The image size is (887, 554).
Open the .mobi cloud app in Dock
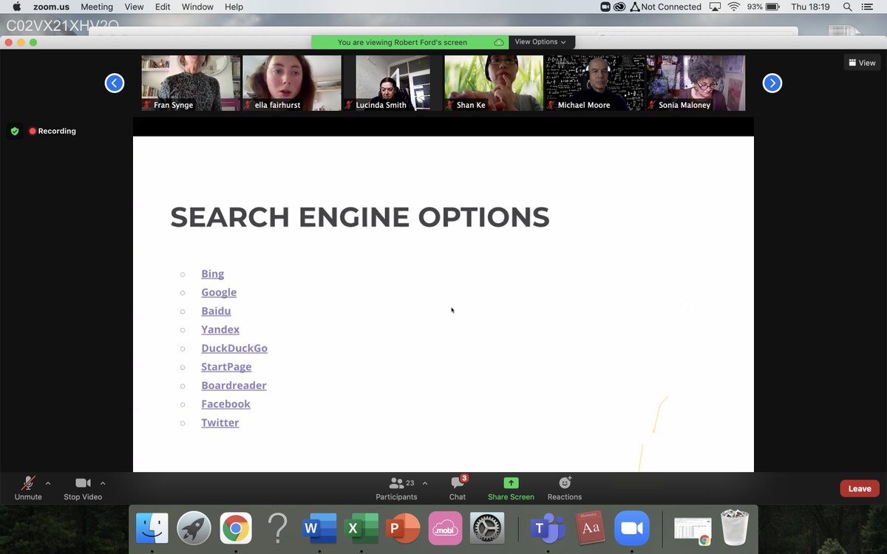(445, 529)
